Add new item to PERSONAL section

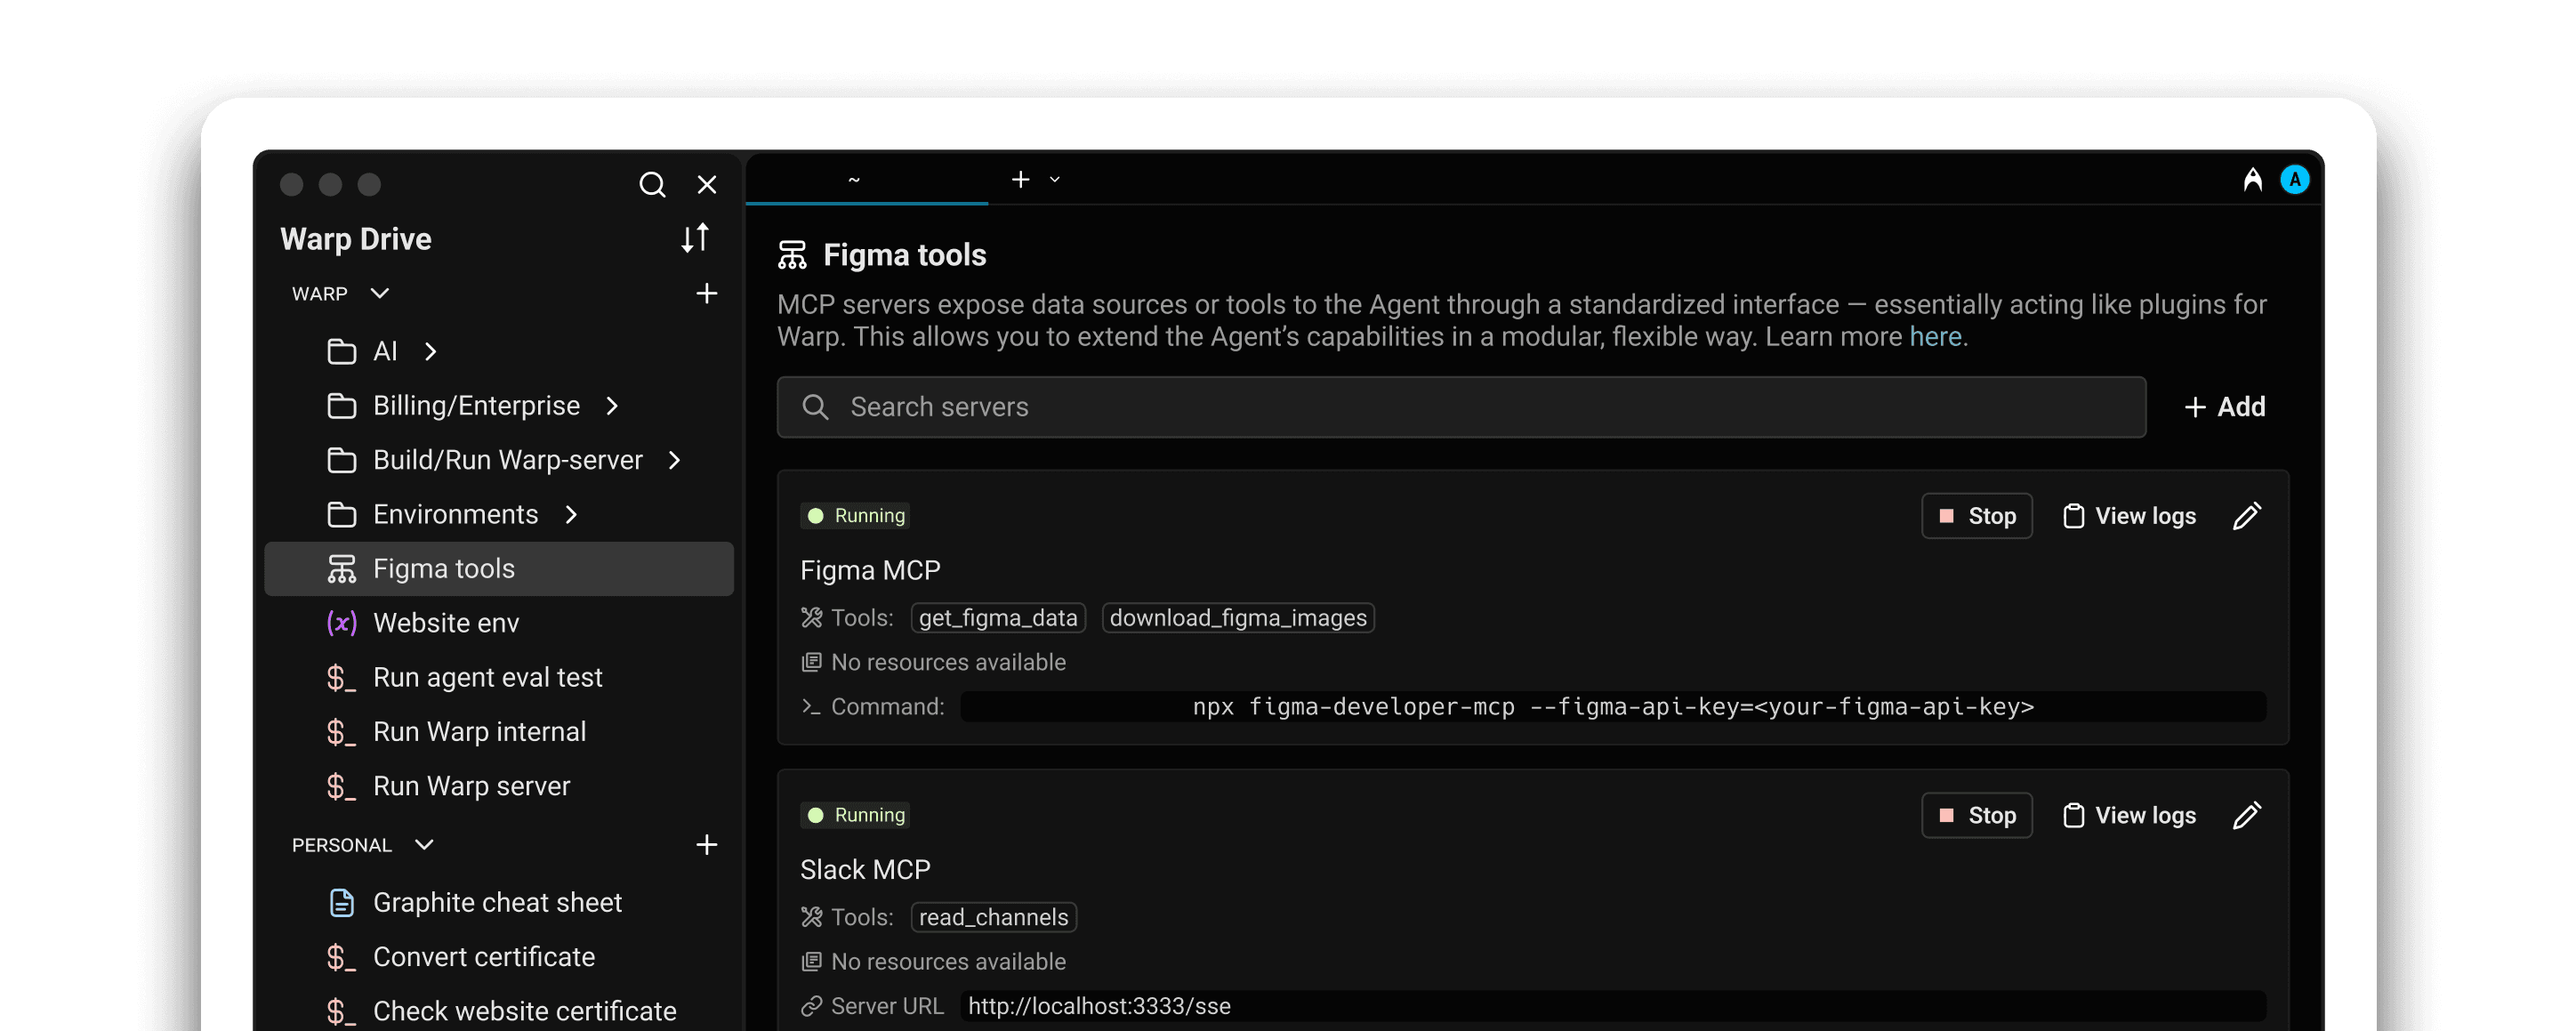coord(707,844)
